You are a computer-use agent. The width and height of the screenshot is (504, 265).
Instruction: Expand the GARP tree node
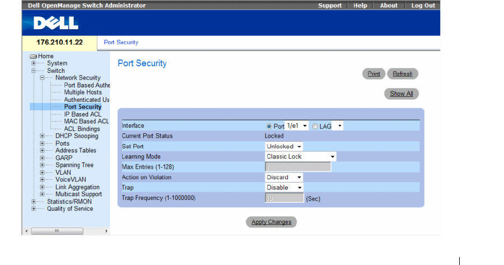coord(42,158)
